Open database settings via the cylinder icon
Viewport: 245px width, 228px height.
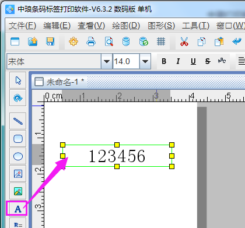point(126,41)
